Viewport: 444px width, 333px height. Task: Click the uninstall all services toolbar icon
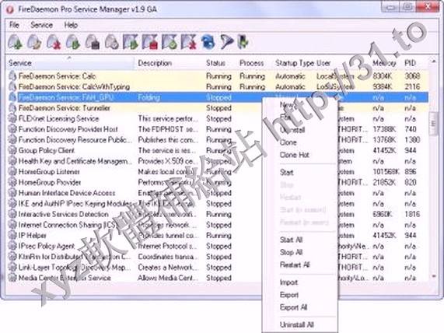point(189,42)
